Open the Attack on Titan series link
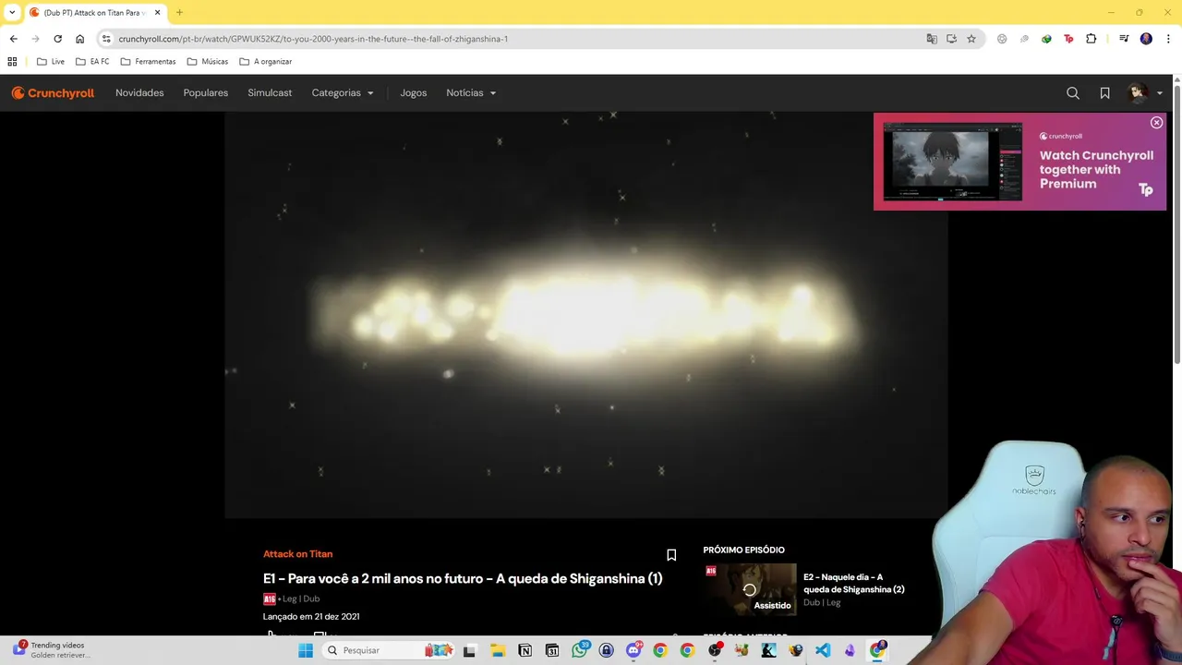 (297, 554)
